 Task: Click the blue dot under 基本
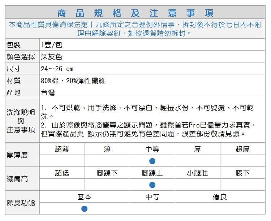pyautogui.click(x=84, y=209)
